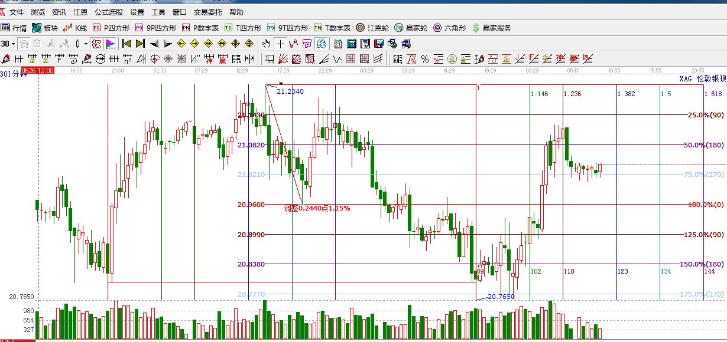This screenshot has height=342, width=727.
Task: Open the calendar icon in toolbar
Action: tap(337, 44)
